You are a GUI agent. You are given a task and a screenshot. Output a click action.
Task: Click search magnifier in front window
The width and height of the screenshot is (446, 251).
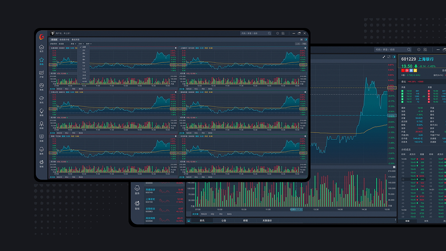(x=269, y=33)
